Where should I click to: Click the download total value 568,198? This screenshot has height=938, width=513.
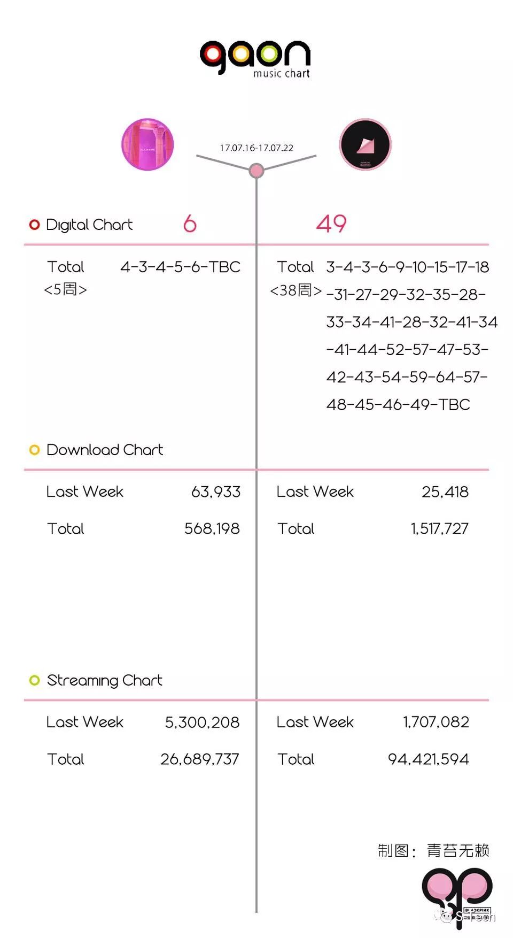212,529
